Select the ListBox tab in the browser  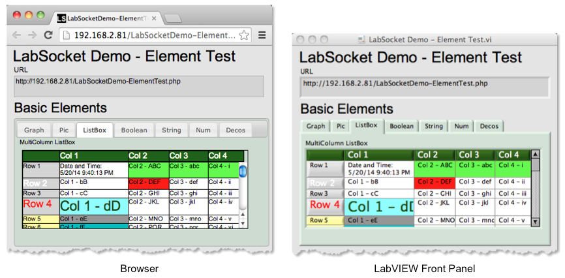[95, 130]
